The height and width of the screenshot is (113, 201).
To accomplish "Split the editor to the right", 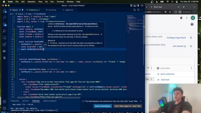I will tap(138, 10).
